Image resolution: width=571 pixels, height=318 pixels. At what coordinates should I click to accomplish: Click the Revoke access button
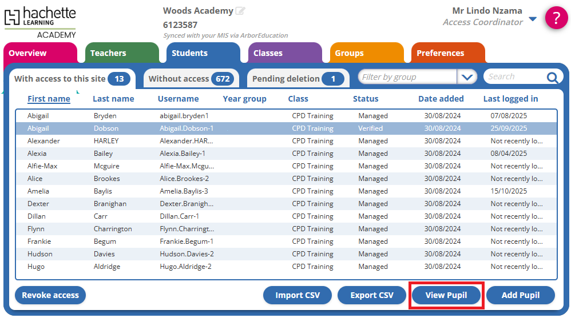pos(50,295)
